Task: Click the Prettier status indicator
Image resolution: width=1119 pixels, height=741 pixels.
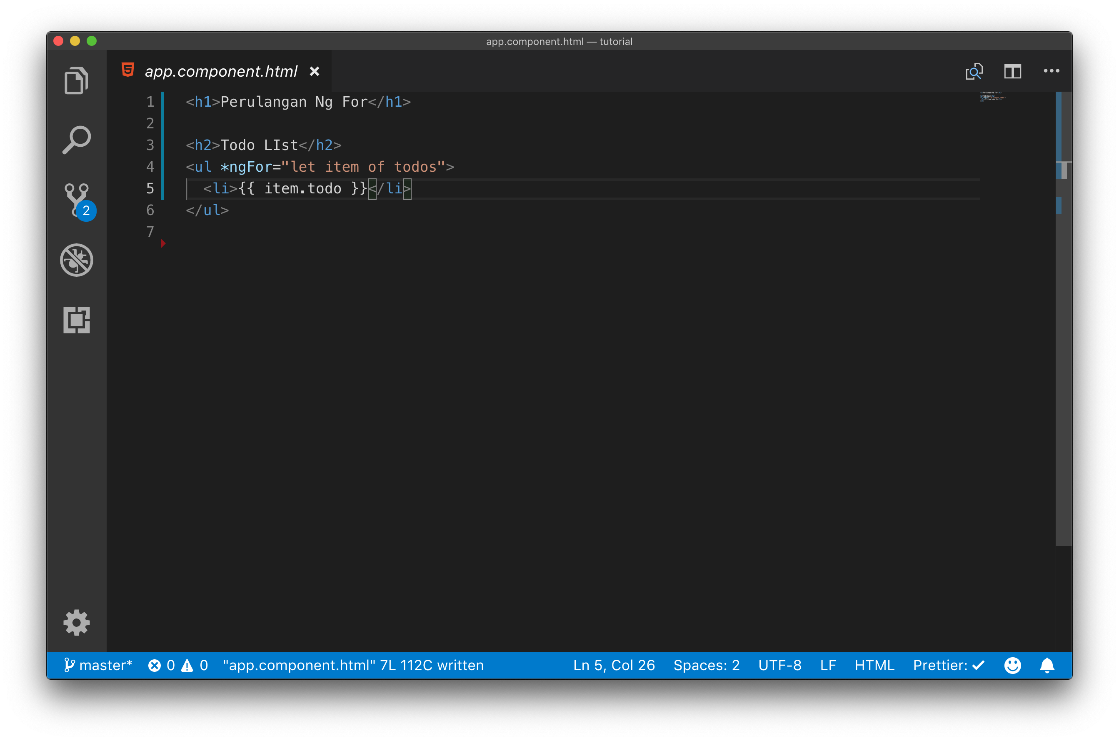Action: click(949, 665)
